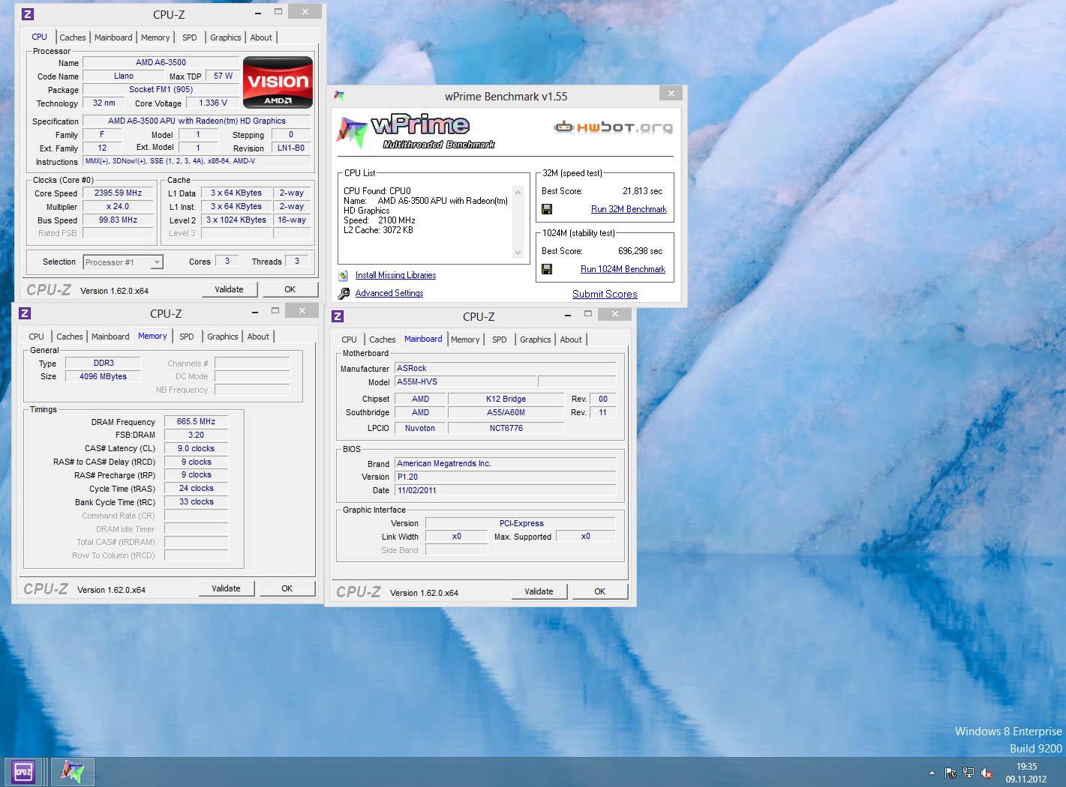
Task: Click OK in the Mainboard window
Action: (599, 591)
